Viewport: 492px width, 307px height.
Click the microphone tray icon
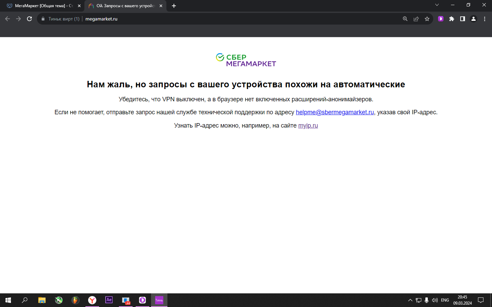tap(427, 300)
